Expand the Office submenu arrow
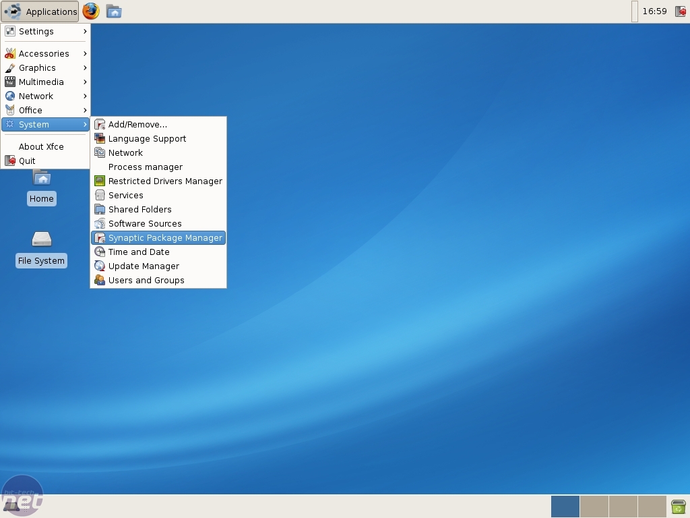The width and height of the screenshot is (690, 518). pyautogui.click(x=85, y=110)
